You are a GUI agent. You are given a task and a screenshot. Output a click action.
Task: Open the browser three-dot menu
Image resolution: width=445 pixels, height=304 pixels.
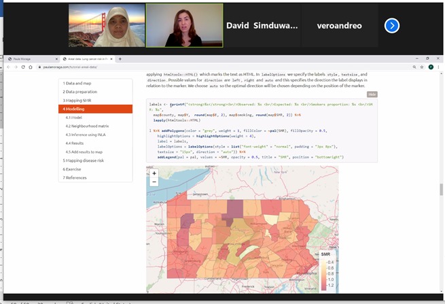click(438, 67)
